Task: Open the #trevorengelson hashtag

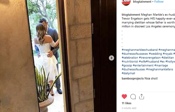Action: click(150, 57)
